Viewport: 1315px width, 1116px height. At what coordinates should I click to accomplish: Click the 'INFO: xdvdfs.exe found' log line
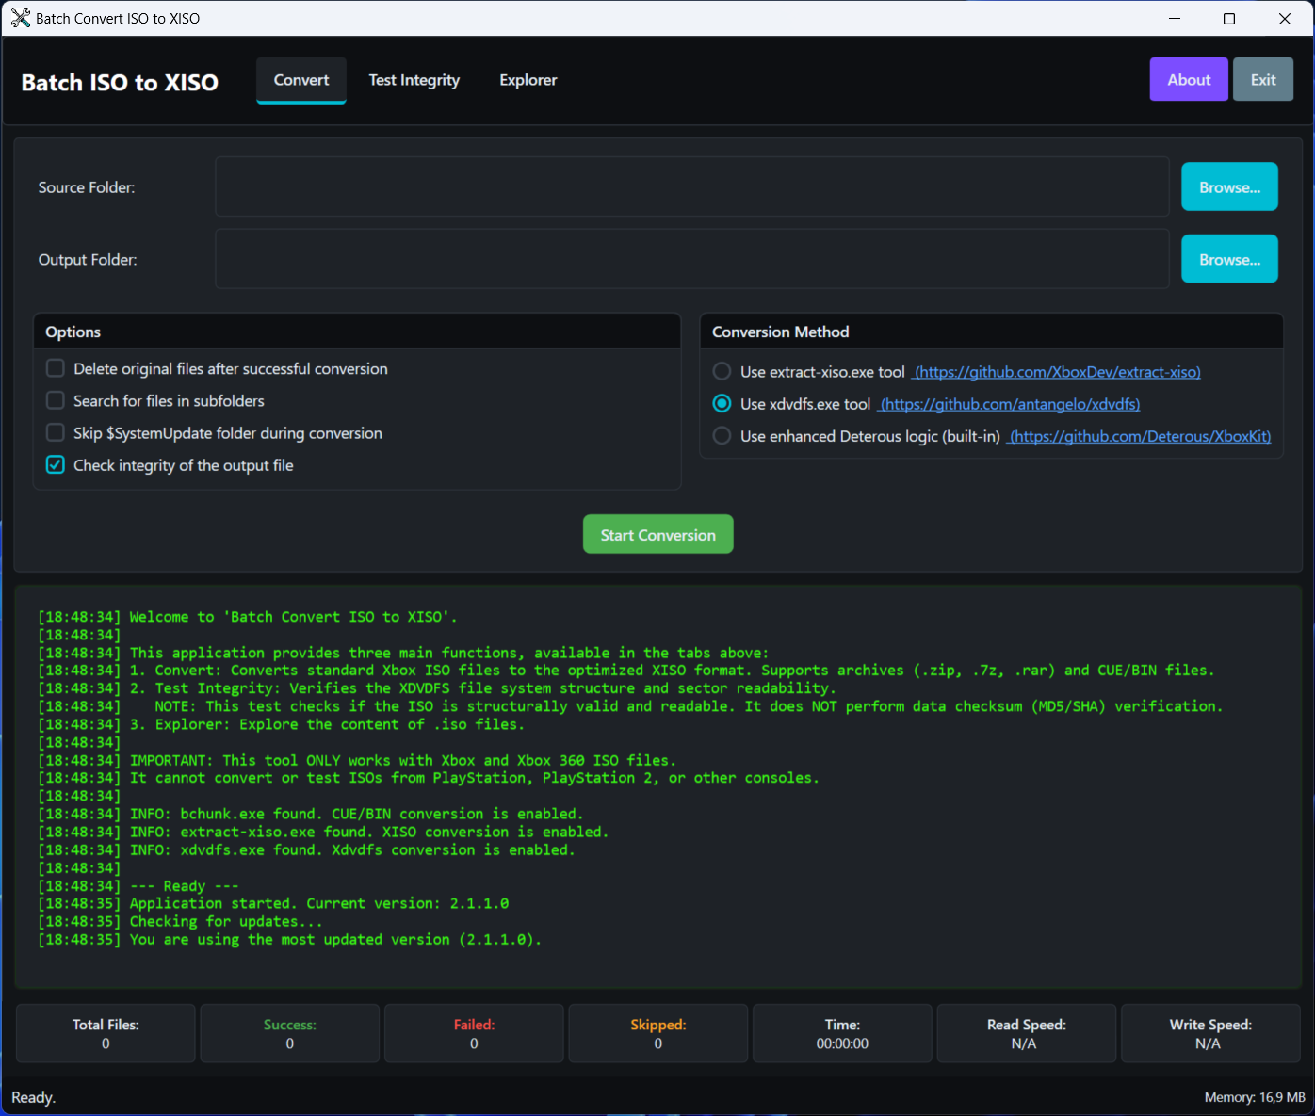pos(306,849)
